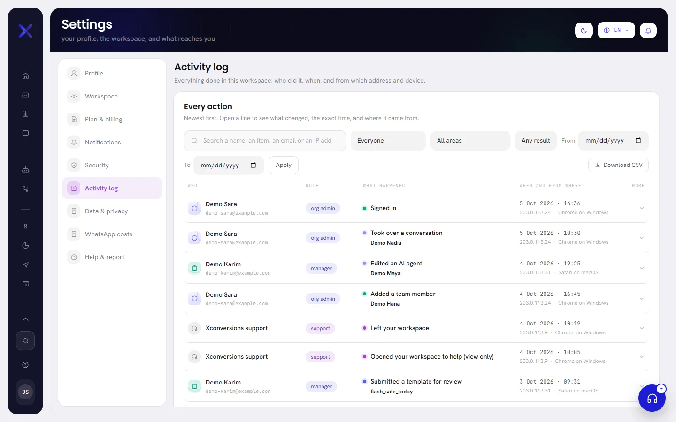Click the text Demo Nadia
The image size is (676, 422).
tap(386, 243)
